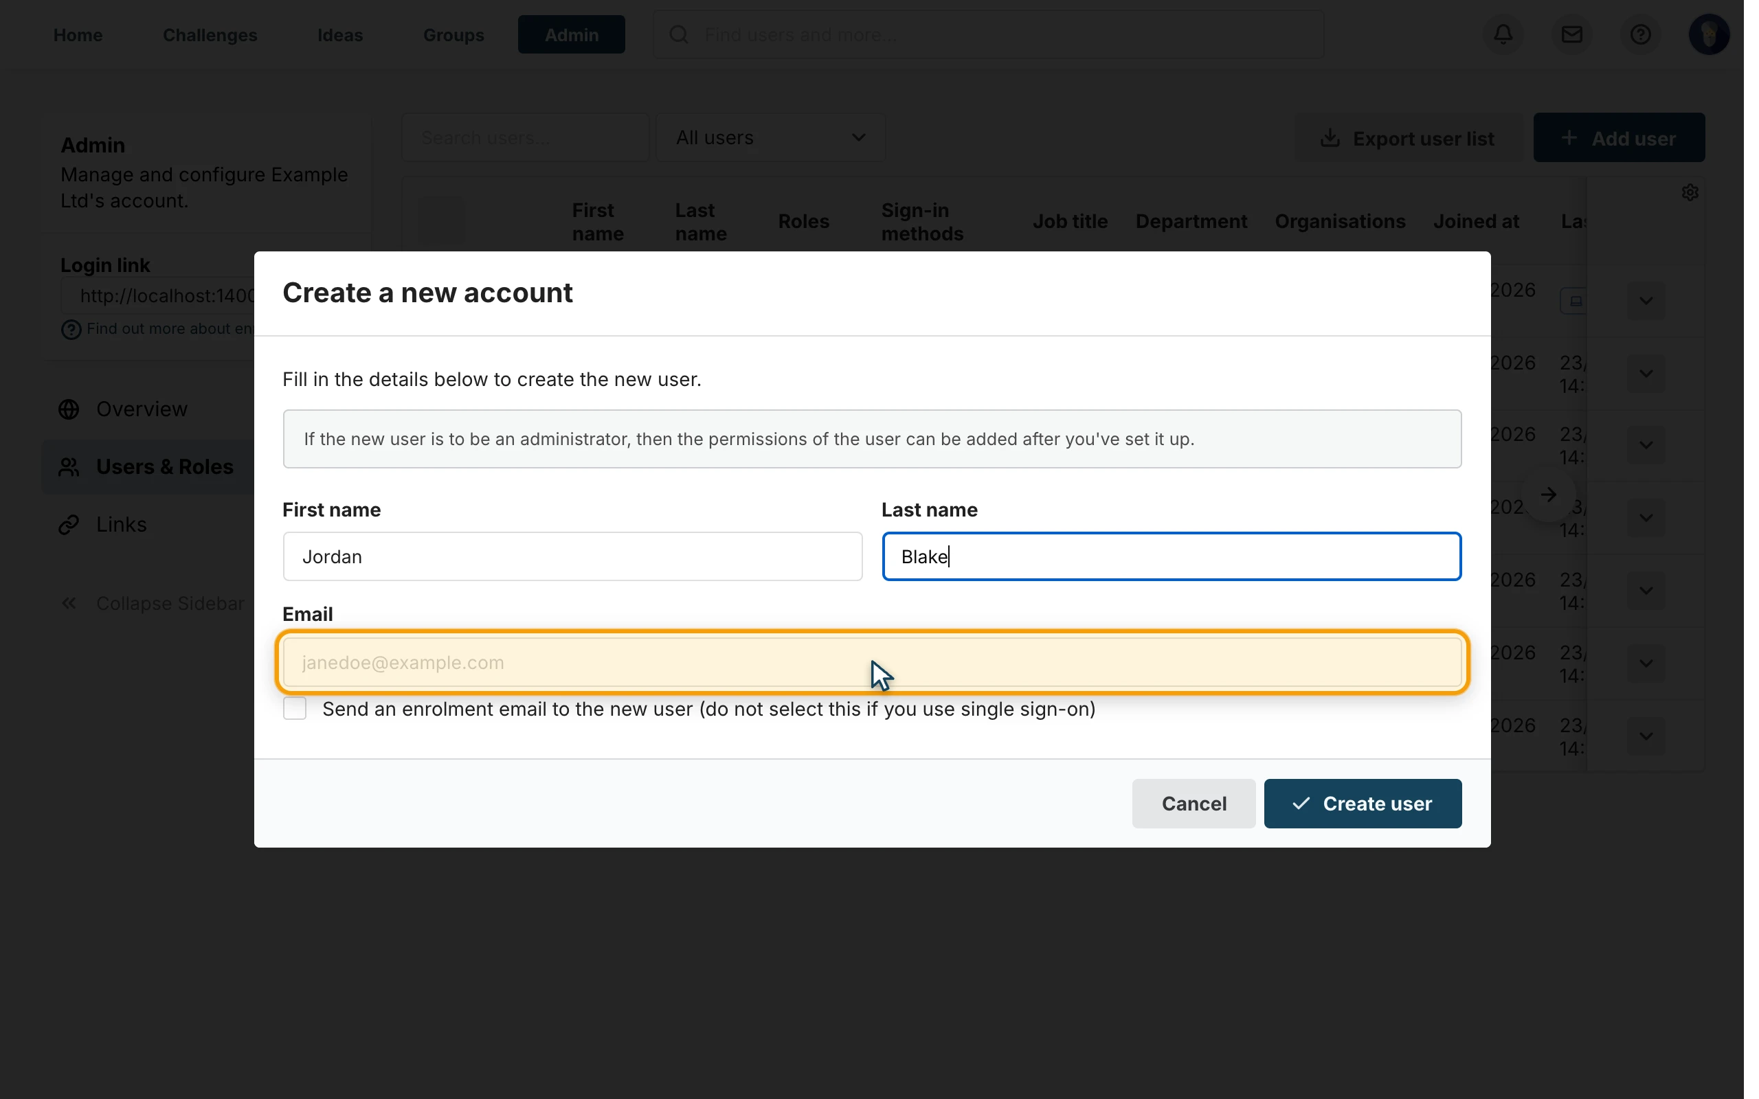Go to the Home tab
The height and width of the screenshot is (1099, 1759).
(x=78, y=35)
